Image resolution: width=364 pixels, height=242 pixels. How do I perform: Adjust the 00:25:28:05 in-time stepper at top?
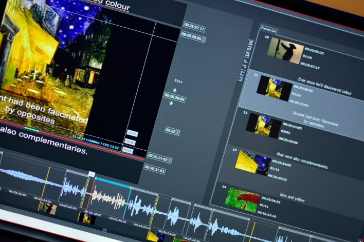coord(204,39)
